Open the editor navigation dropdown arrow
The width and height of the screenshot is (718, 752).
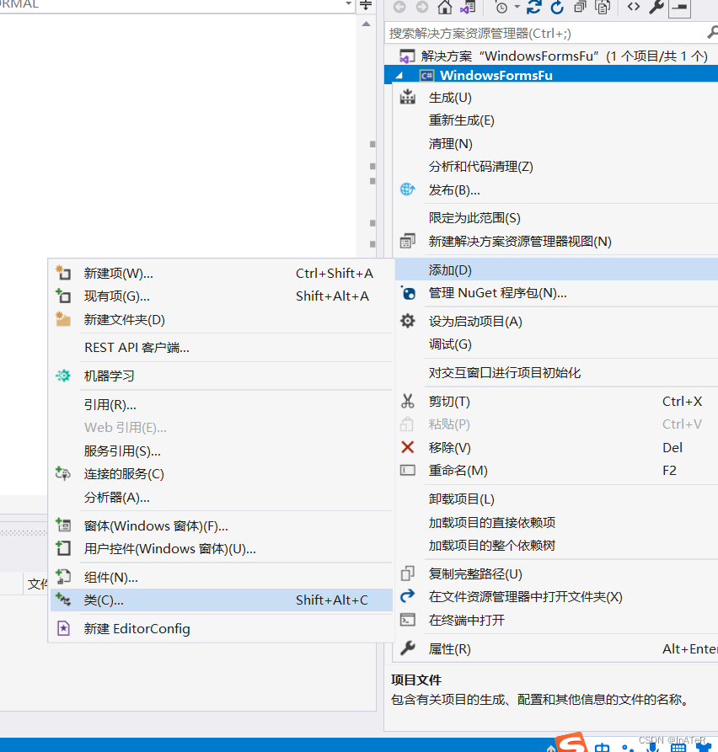click(349, 4)
